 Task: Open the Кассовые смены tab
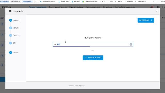93,7
